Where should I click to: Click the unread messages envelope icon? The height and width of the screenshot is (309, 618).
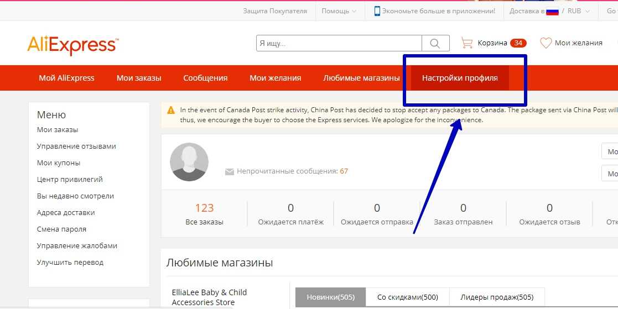230,172
